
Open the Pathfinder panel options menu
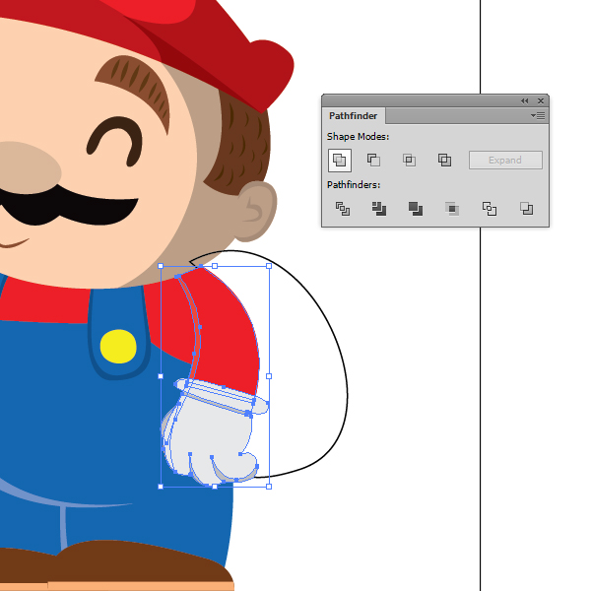pyautogui.click(x=538, y=116)
